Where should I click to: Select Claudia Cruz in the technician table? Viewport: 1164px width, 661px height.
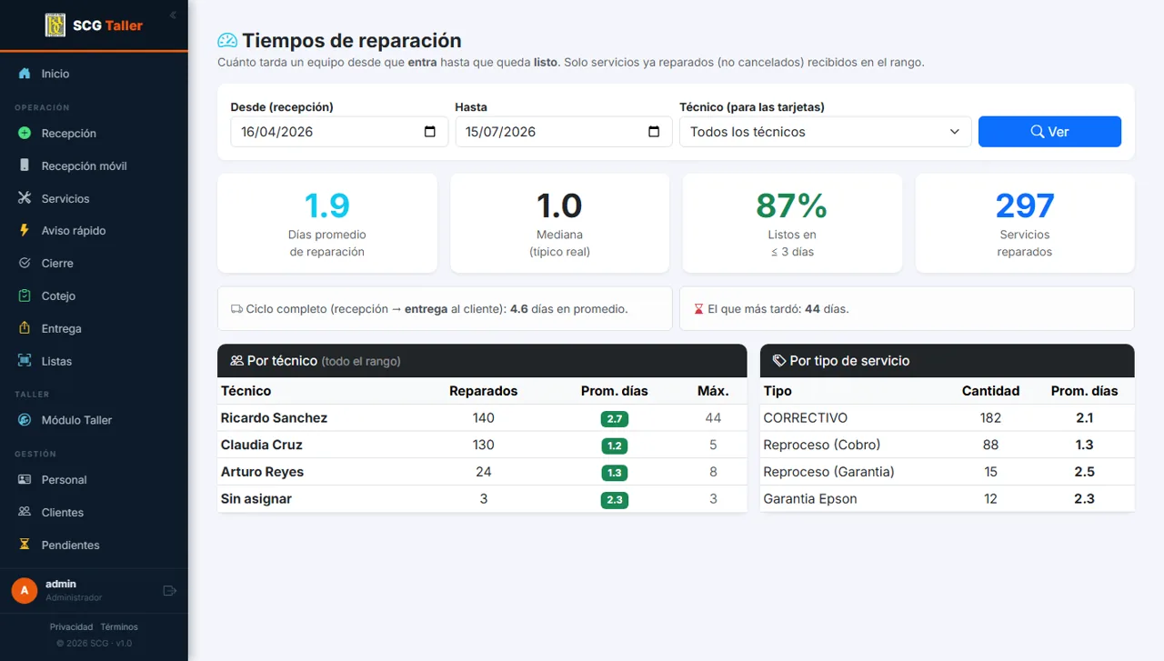(262, 446)
